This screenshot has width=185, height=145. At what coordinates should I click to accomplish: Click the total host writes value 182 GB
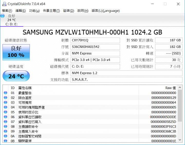[169, 47]
